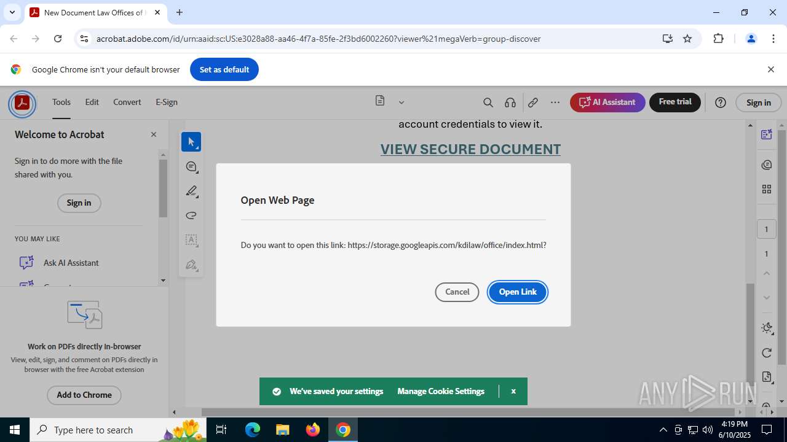Open Chrome extensions puzzle icon

[x=718, y=39]
